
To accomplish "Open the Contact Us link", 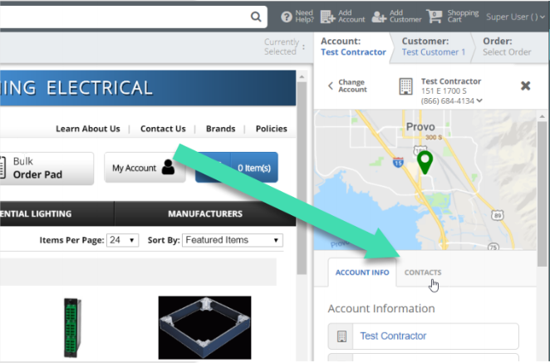I will point(163,129).
